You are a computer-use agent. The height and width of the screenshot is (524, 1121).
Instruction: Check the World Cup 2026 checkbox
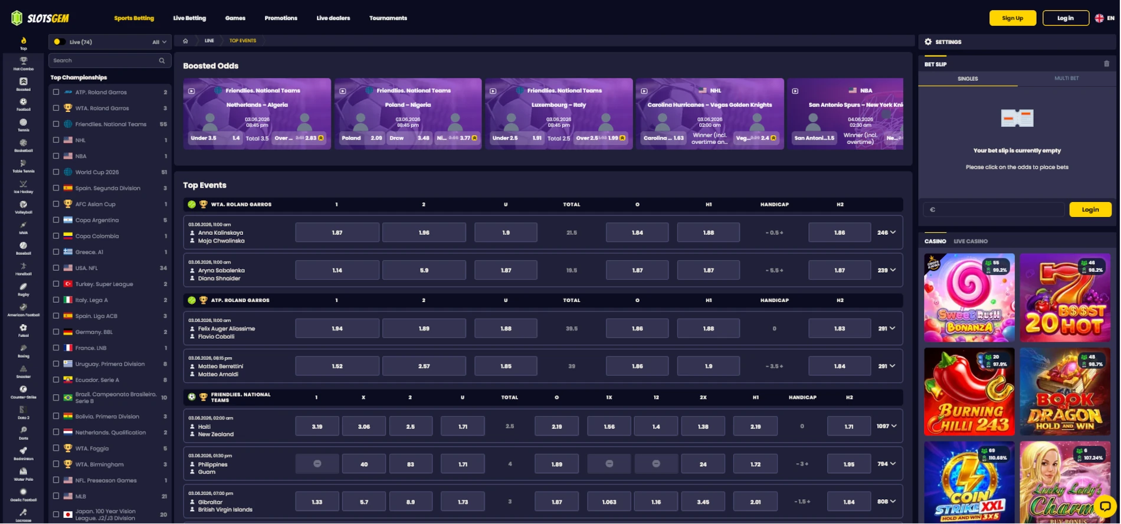coord(56,172)
